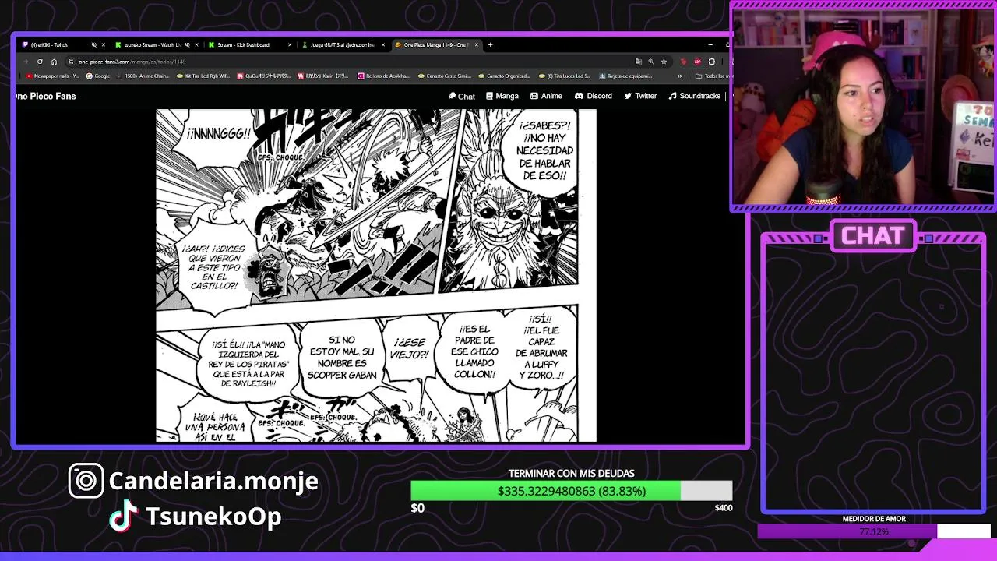Click the ABP adblock extension icon

[697, 62]
